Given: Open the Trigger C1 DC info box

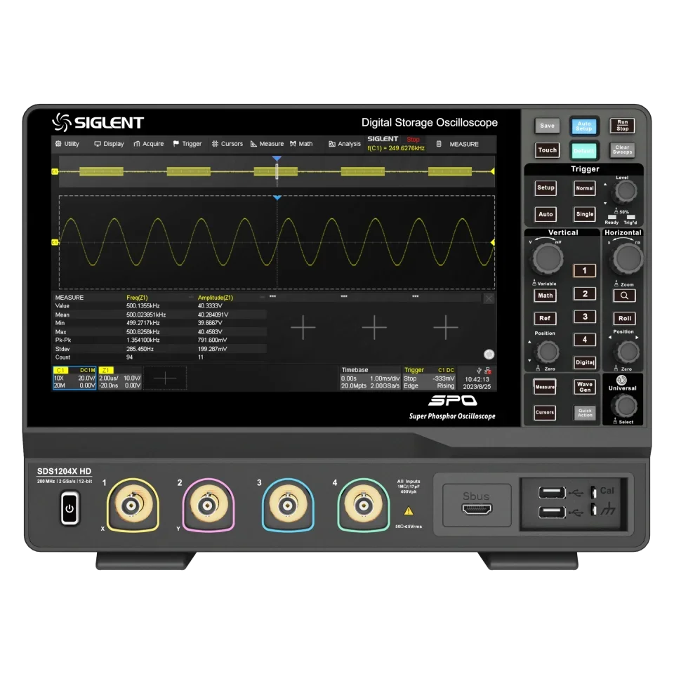Looking at the screenshot, I should 429,378.
